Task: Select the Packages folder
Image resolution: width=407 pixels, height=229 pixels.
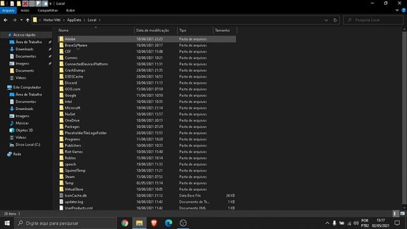Action: pyautogui.click(x=72, y=127)
